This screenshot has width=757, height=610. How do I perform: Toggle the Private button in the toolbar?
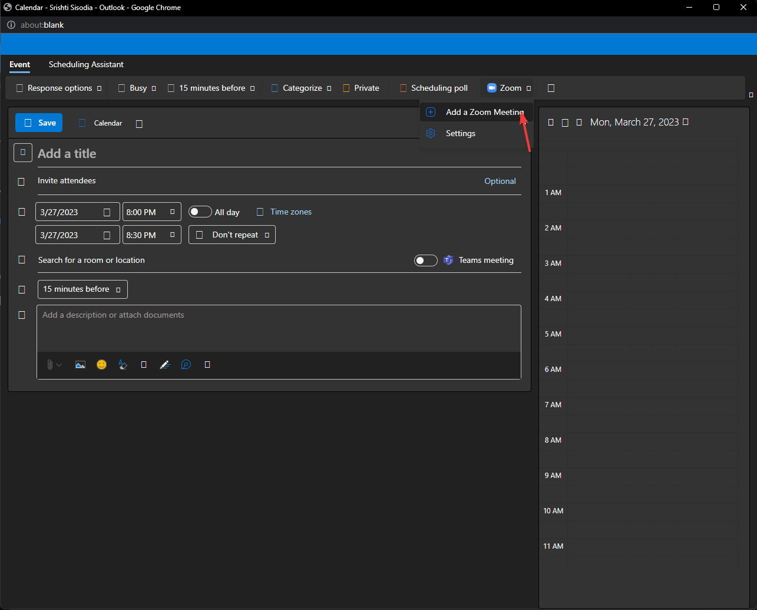361,88
